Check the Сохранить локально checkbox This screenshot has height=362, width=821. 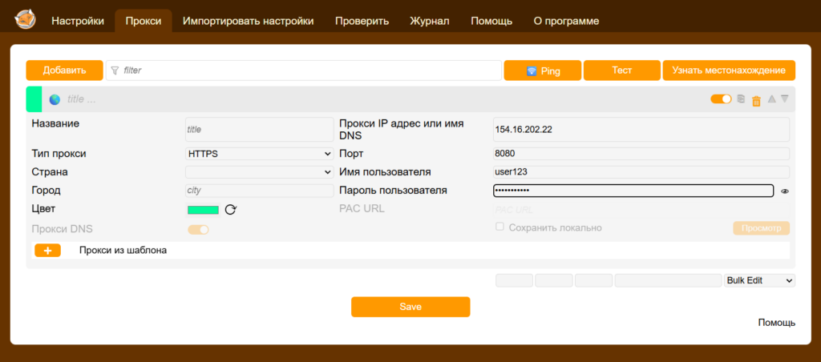(x=499, y=227)
